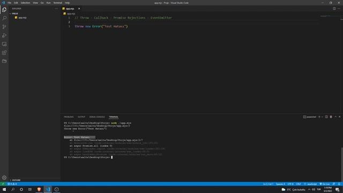This screenshot has width=343, height=193.
Task: Show hidden system tray icons
Action: click(x=309, y=189)
